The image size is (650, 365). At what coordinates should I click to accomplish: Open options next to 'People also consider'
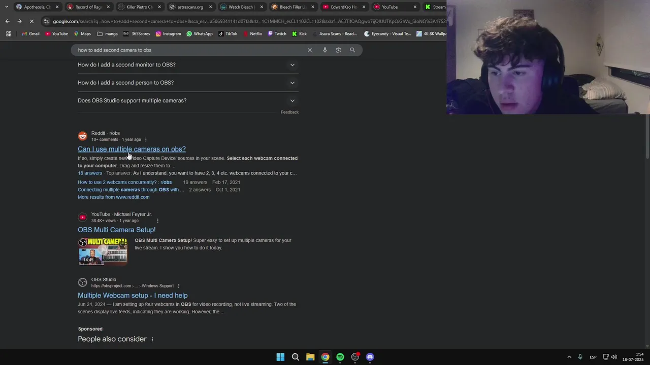pos(152,339)
